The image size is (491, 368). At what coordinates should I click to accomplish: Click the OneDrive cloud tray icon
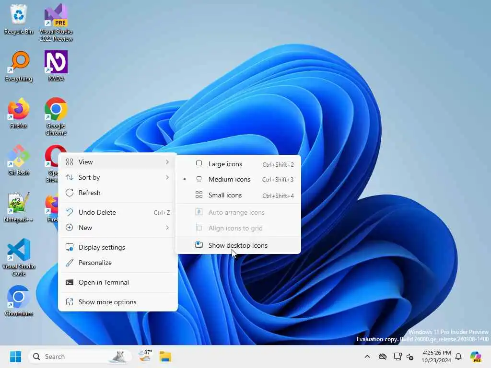382,356
